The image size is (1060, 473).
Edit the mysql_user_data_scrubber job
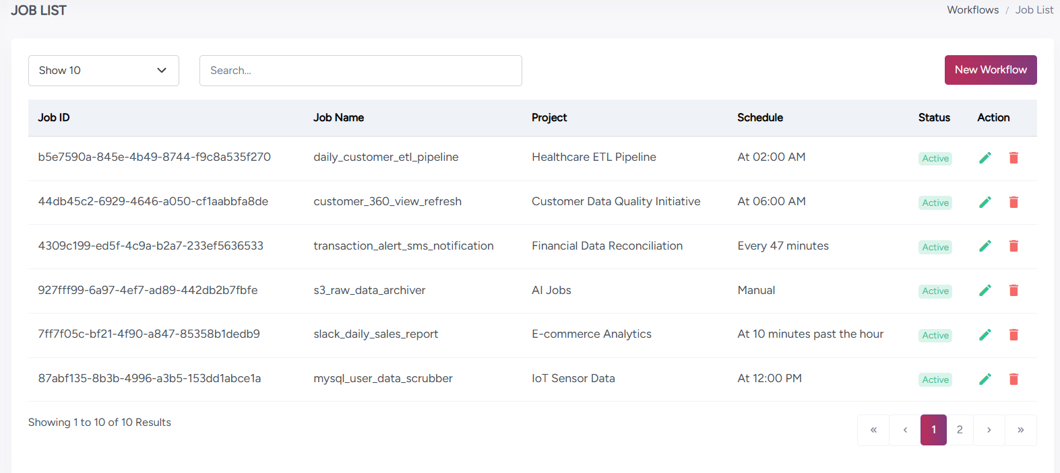point(985,379)
